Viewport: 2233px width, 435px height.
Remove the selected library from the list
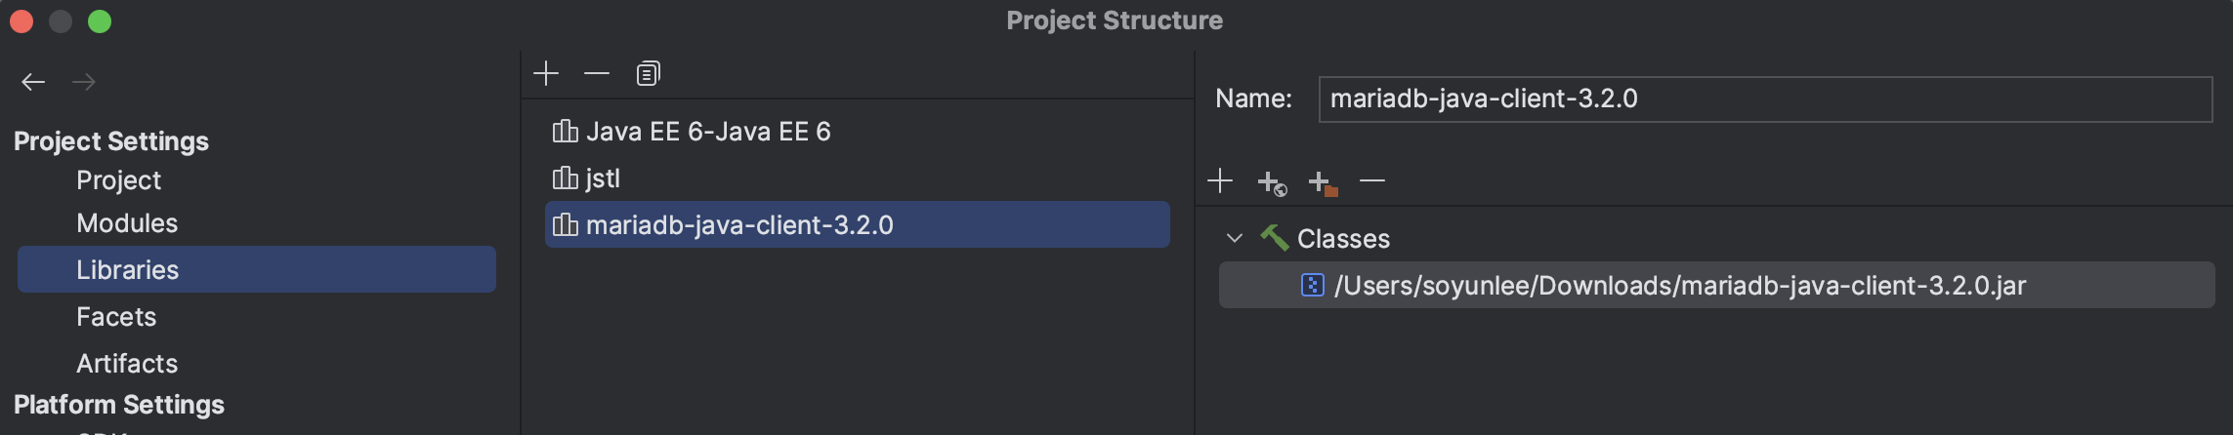tap(597, 73)
